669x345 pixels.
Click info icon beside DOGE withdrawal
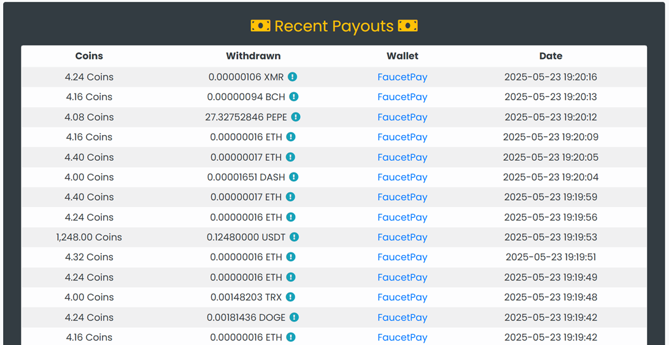tap(294, 317)
